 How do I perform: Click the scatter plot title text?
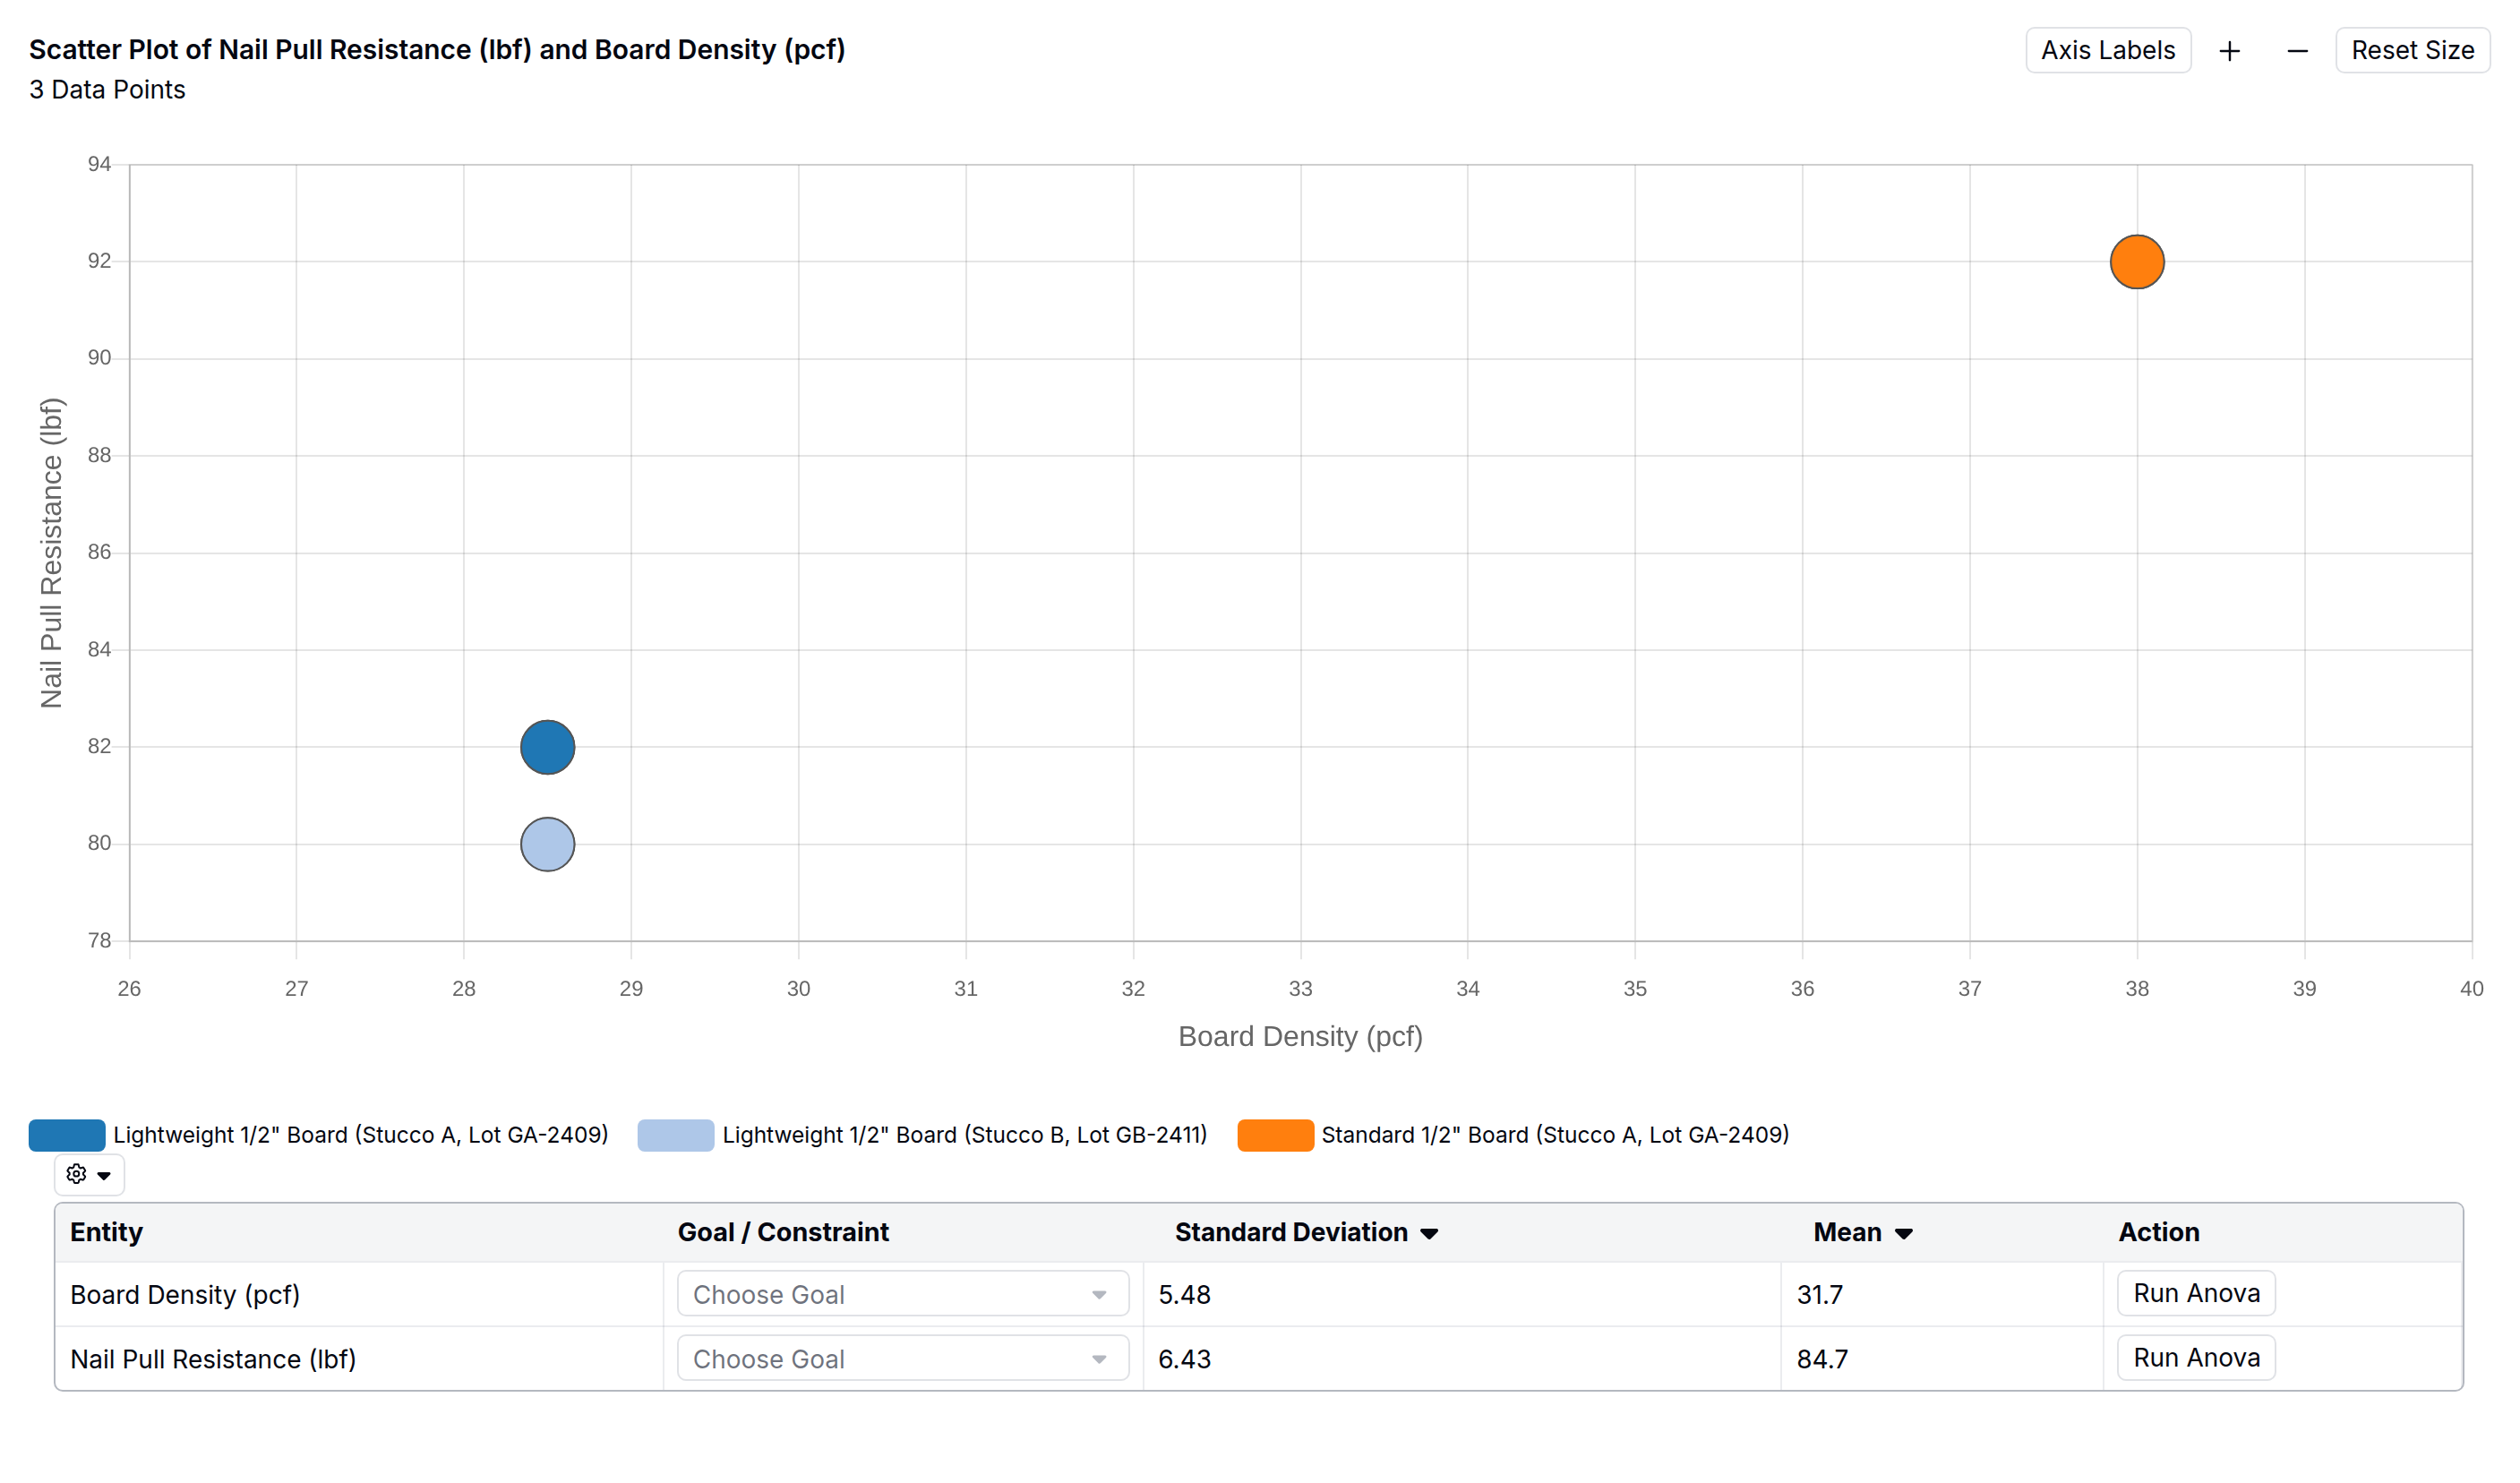click(x=437, y=49)
